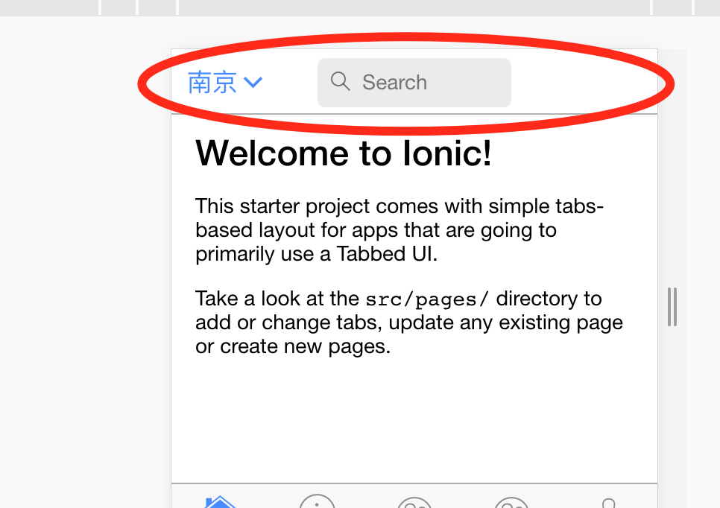The image size is (720, 508).
Task: Open the information circle tab
Action: tap(317, 501)
